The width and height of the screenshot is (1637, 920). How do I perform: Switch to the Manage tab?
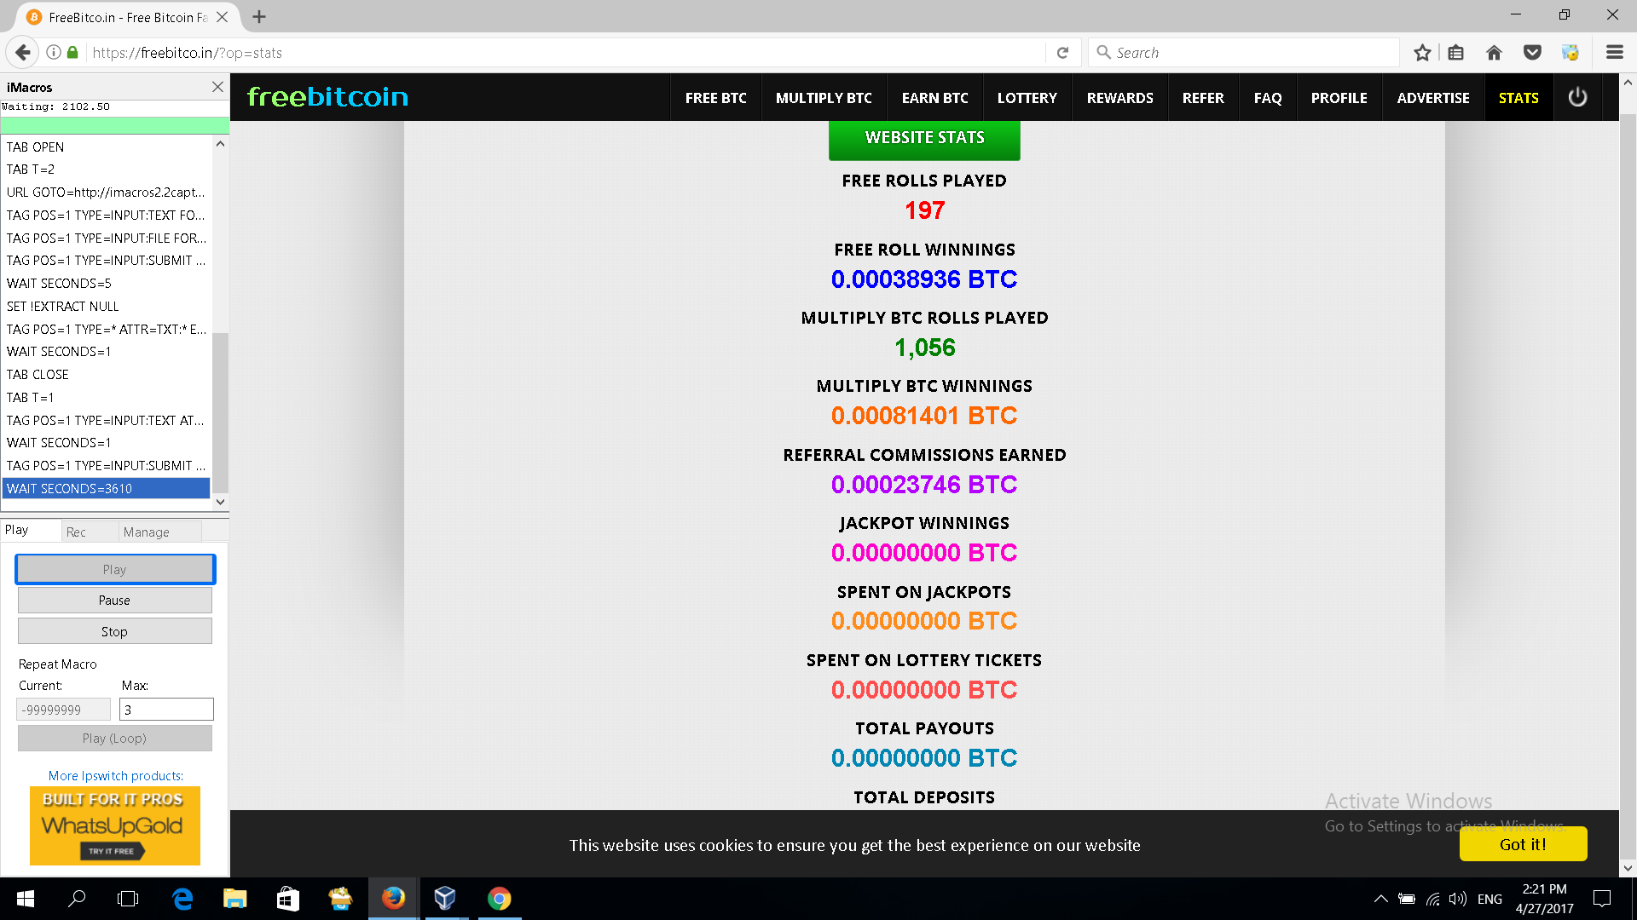pyautogui.click(x=147, y=532)
